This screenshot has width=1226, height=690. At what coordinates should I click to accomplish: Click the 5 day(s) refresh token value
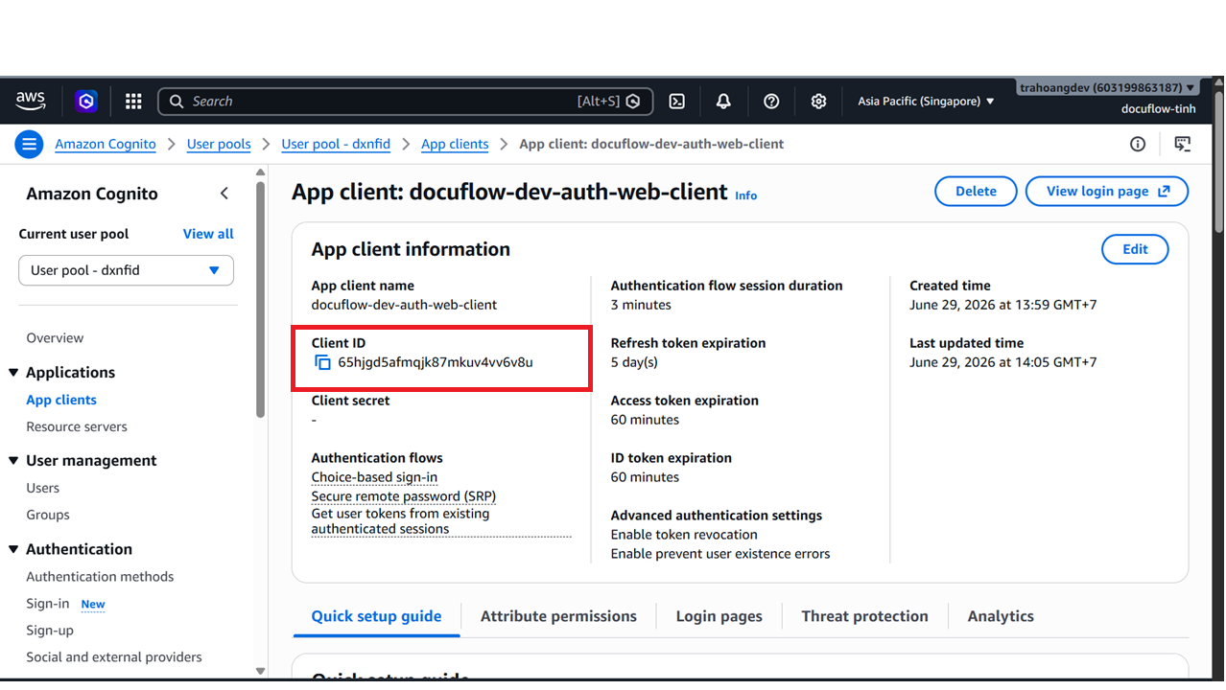click(x=634, y=362)
